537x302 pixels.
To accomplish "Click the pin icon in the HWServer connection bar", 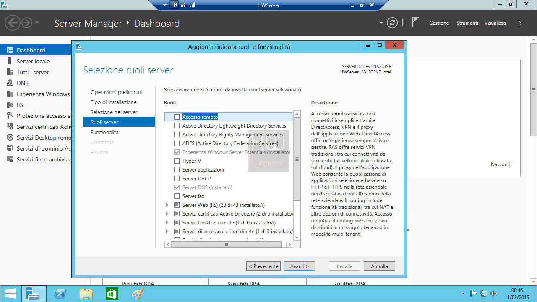I will [x=175, y=5].
